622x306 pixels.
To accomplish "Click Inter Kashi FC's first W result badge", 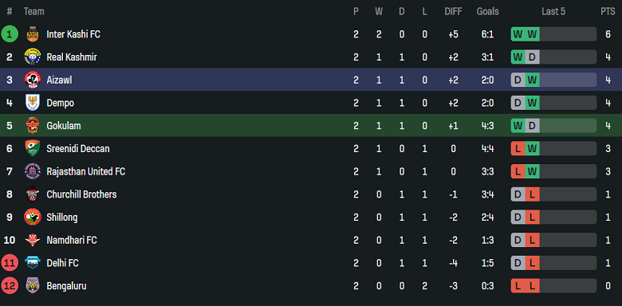I will pos(518,34).
